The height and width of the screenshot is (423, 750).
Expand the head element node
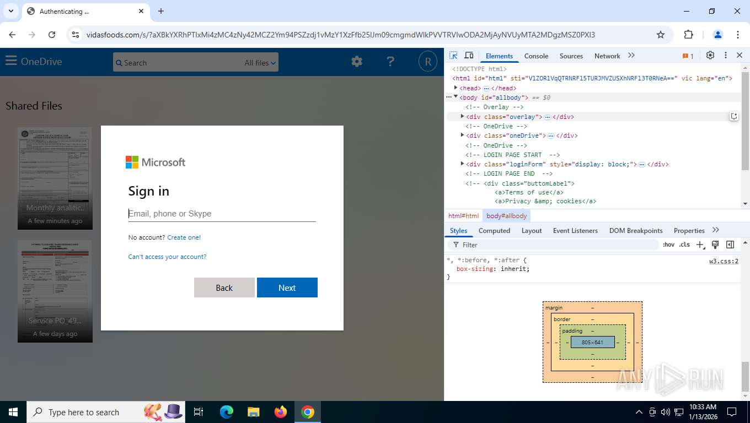(456, 88)
